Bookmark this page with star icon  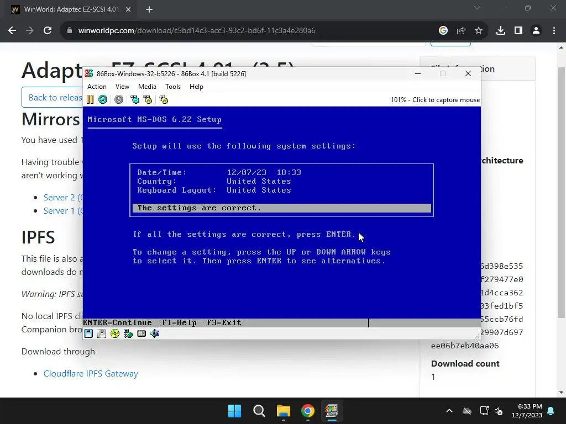[479, 31]
